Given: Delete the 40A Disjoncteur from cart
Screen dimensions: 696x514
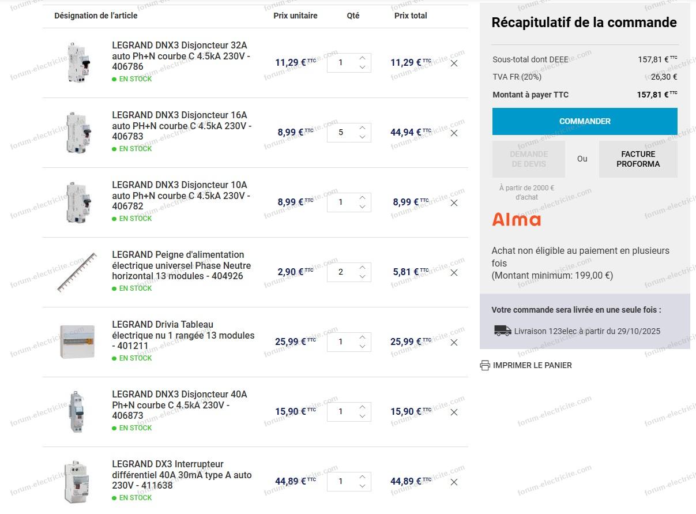Looking at the screenshot, I should click(x=454, y=412).
